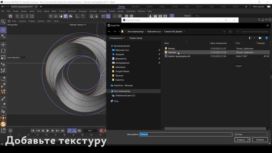Image resolution: width=272 pixels, height=153 pixels.
Task: Step to previous frame in timeline
Action: pyautogui.click(x=43, y=130)
